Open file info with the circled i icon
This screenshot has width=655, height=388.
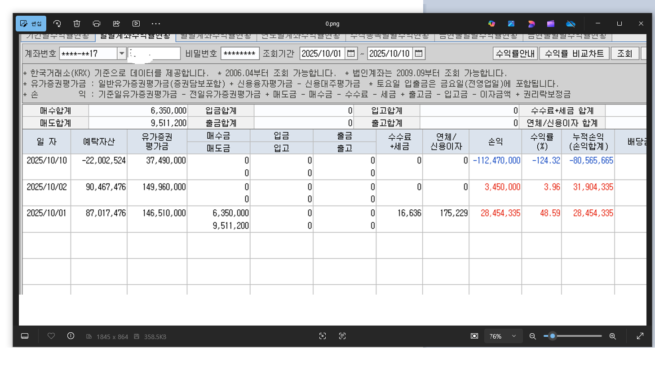[71, 336]
